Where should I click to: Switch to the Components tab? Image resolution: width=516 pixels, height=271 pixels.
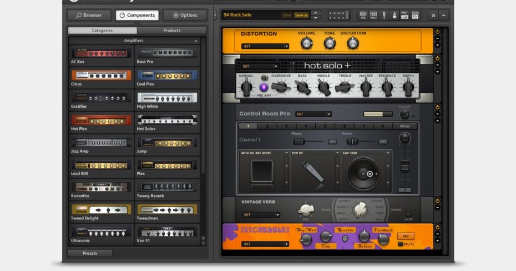(x=137, y=15)
